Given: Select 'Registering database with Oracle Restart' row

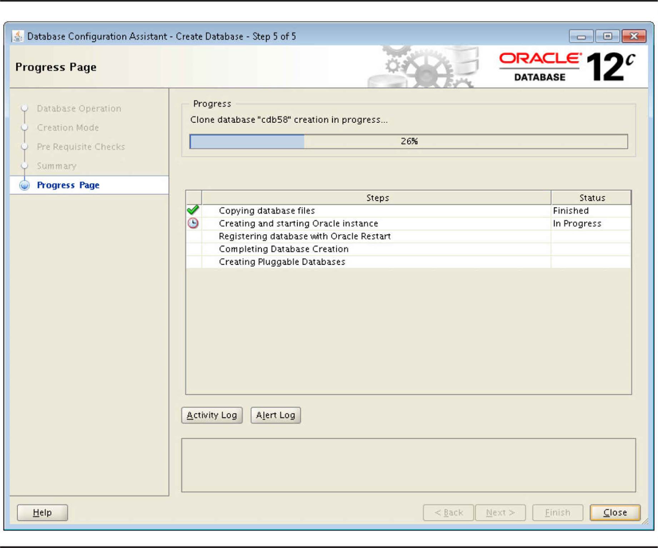Looking at the screenshot, I should 409,236.
